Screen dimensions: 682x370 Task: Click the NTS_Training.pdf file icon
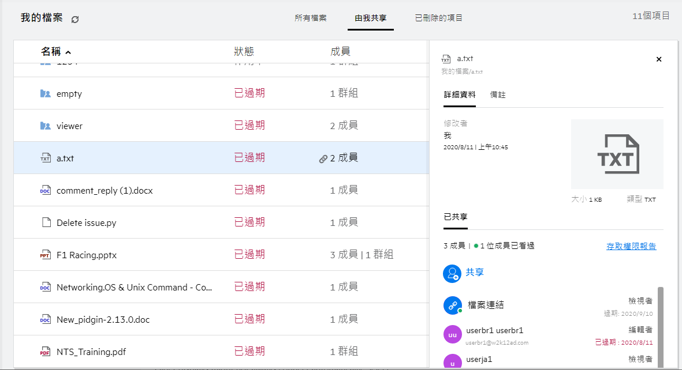[46, 352]
